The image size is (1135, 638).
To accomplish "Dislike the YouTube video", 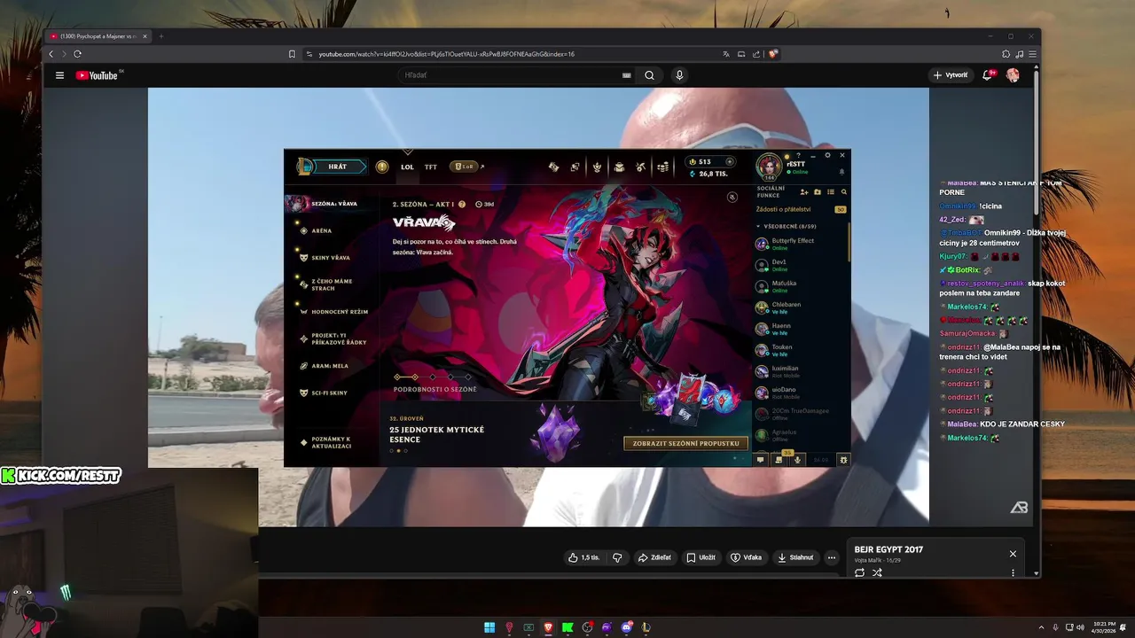I will tap(617, 557).
